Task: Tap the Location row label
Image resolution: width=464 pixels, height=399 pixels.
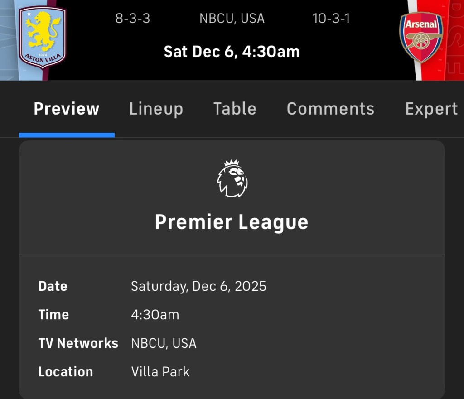Action: (66, 372)
